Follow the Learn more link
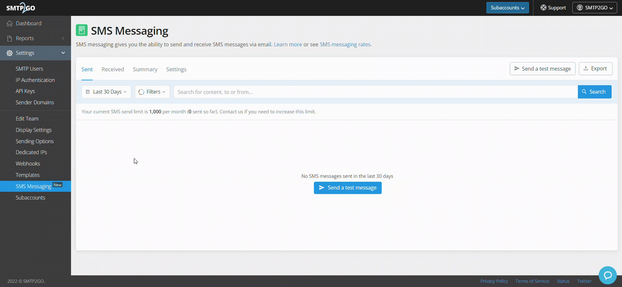This screenshot has width=622, height=287. pos(288,45)
